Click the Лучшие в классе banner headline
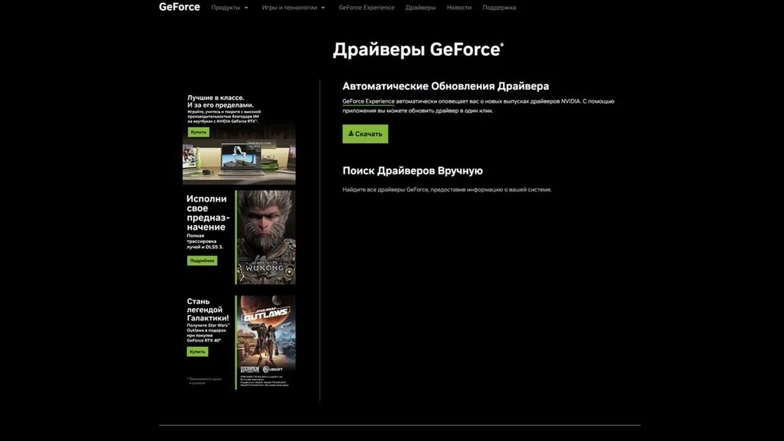 tap(220, 101)
